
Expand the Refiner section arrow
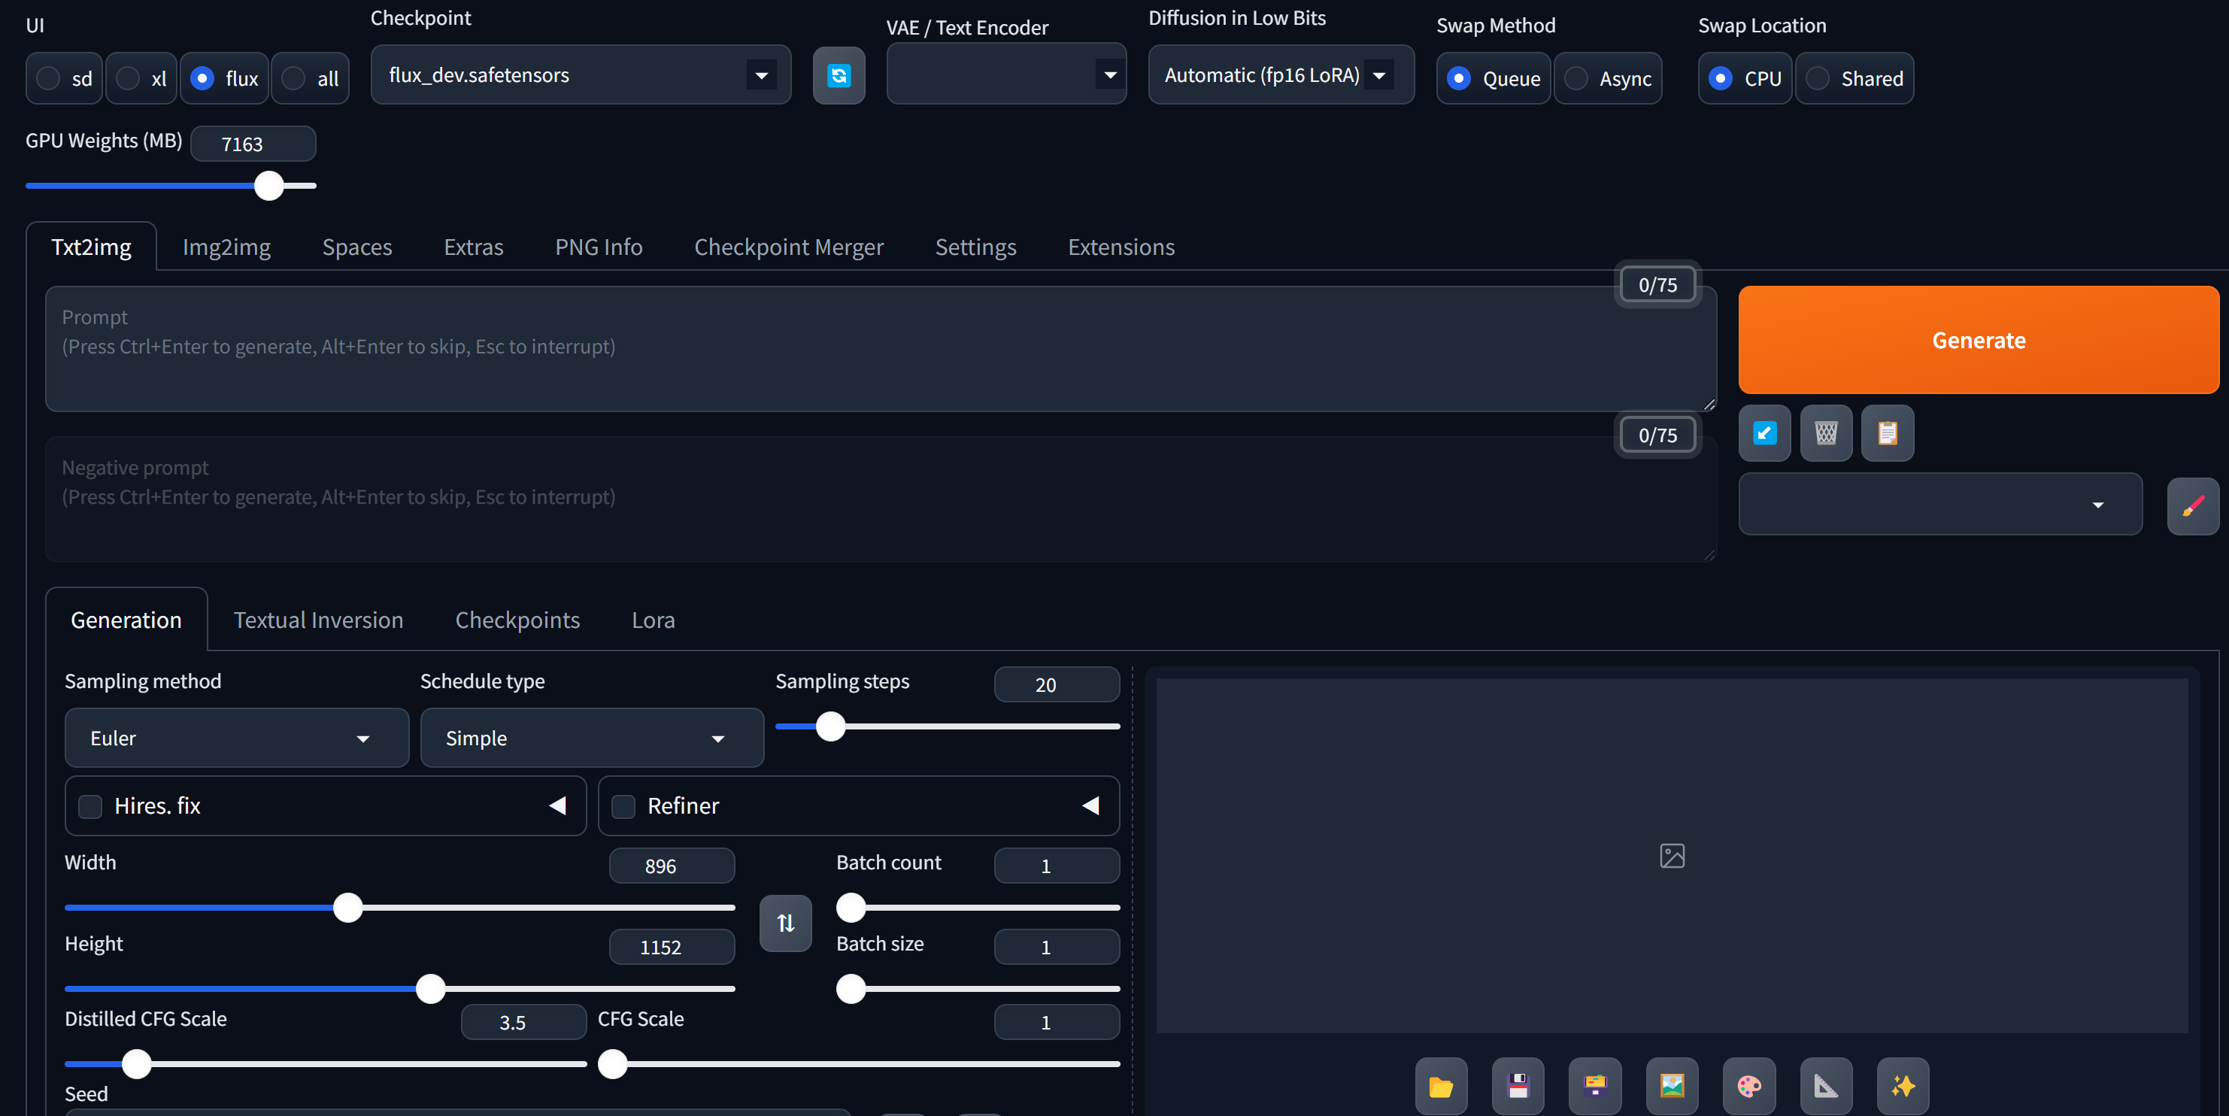point(1090,806)
